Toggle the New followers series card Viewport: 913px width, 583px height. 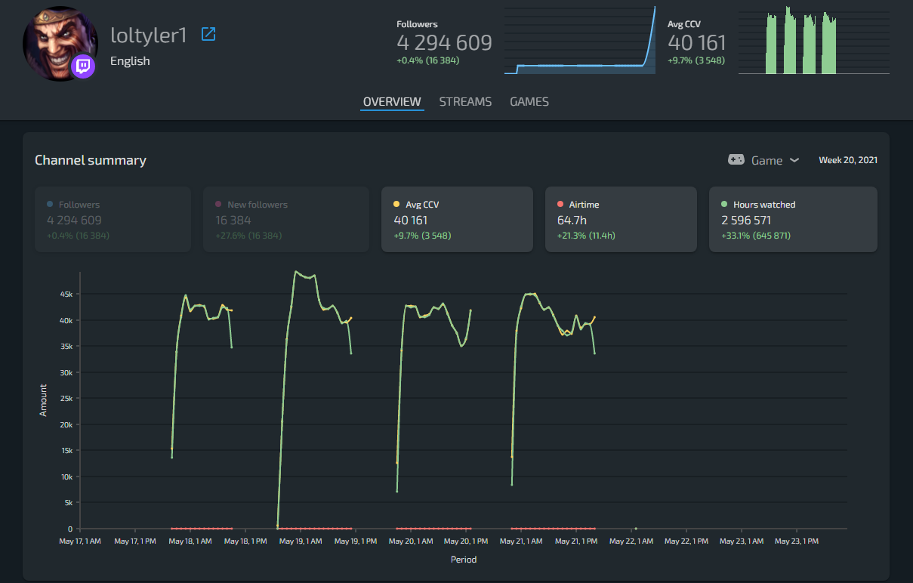click(x=286, y=220)
